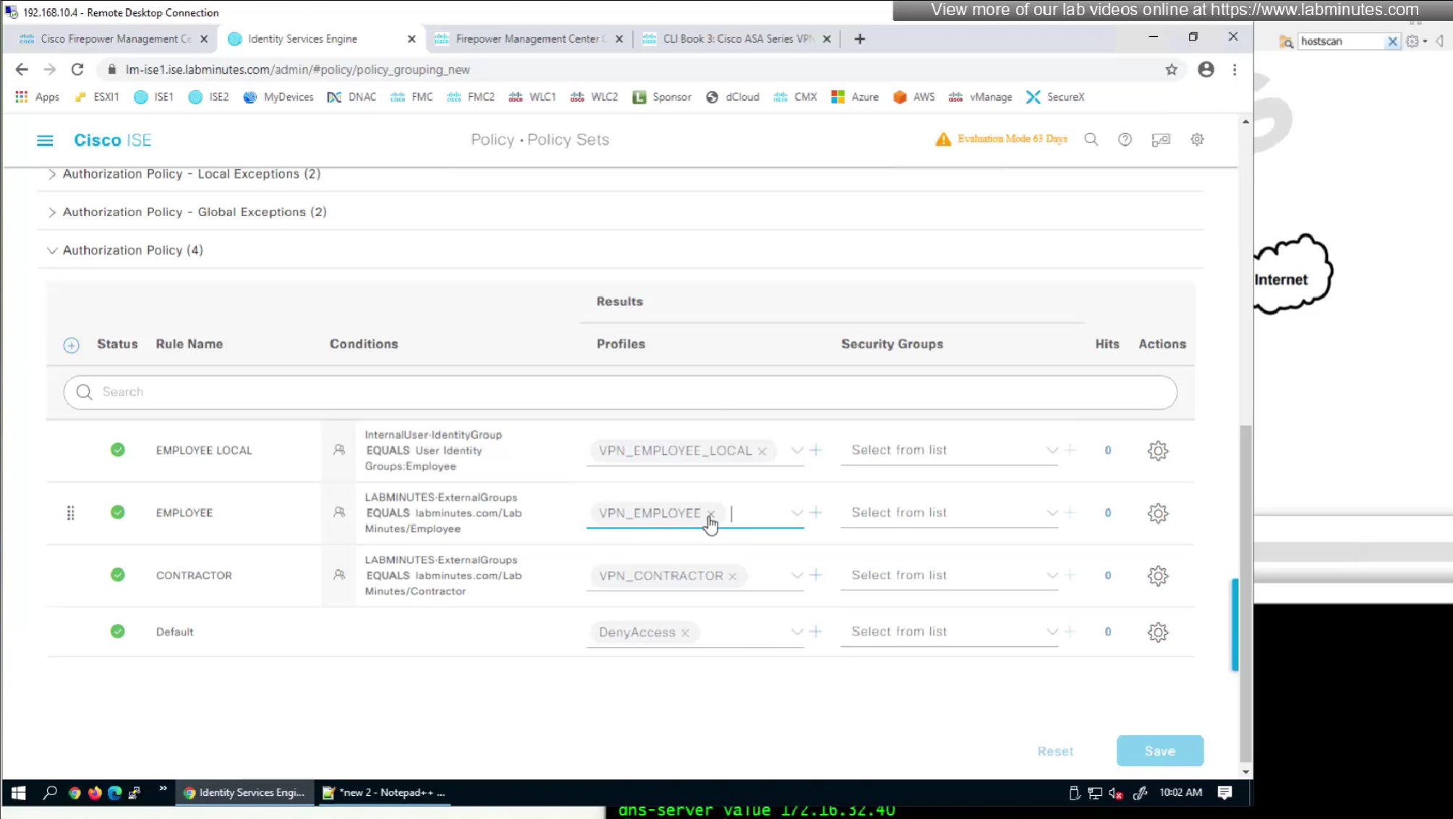The image size is (1453, 819).
Task: Click the Save button
Action: click(x=1159, y=751)
